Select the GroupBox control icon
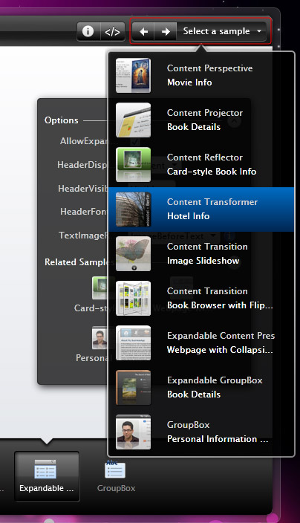300x523 pixels. [x=116, y=476]
